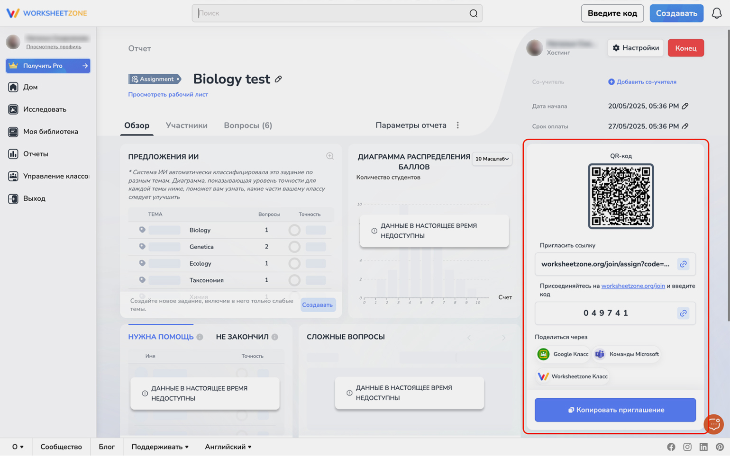Click Копировать приглашение button
Image resolution: width=730 pixels, height=456 pixels.
pos(615,410)
